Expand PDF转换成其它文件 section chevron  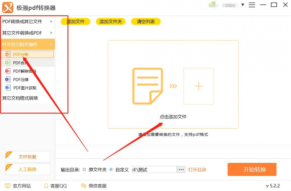[51, 21]
